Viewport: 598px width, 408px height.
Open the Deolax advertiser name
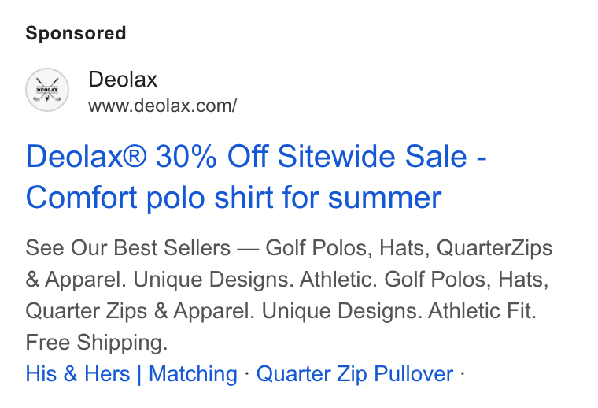(x=123, y=80)
